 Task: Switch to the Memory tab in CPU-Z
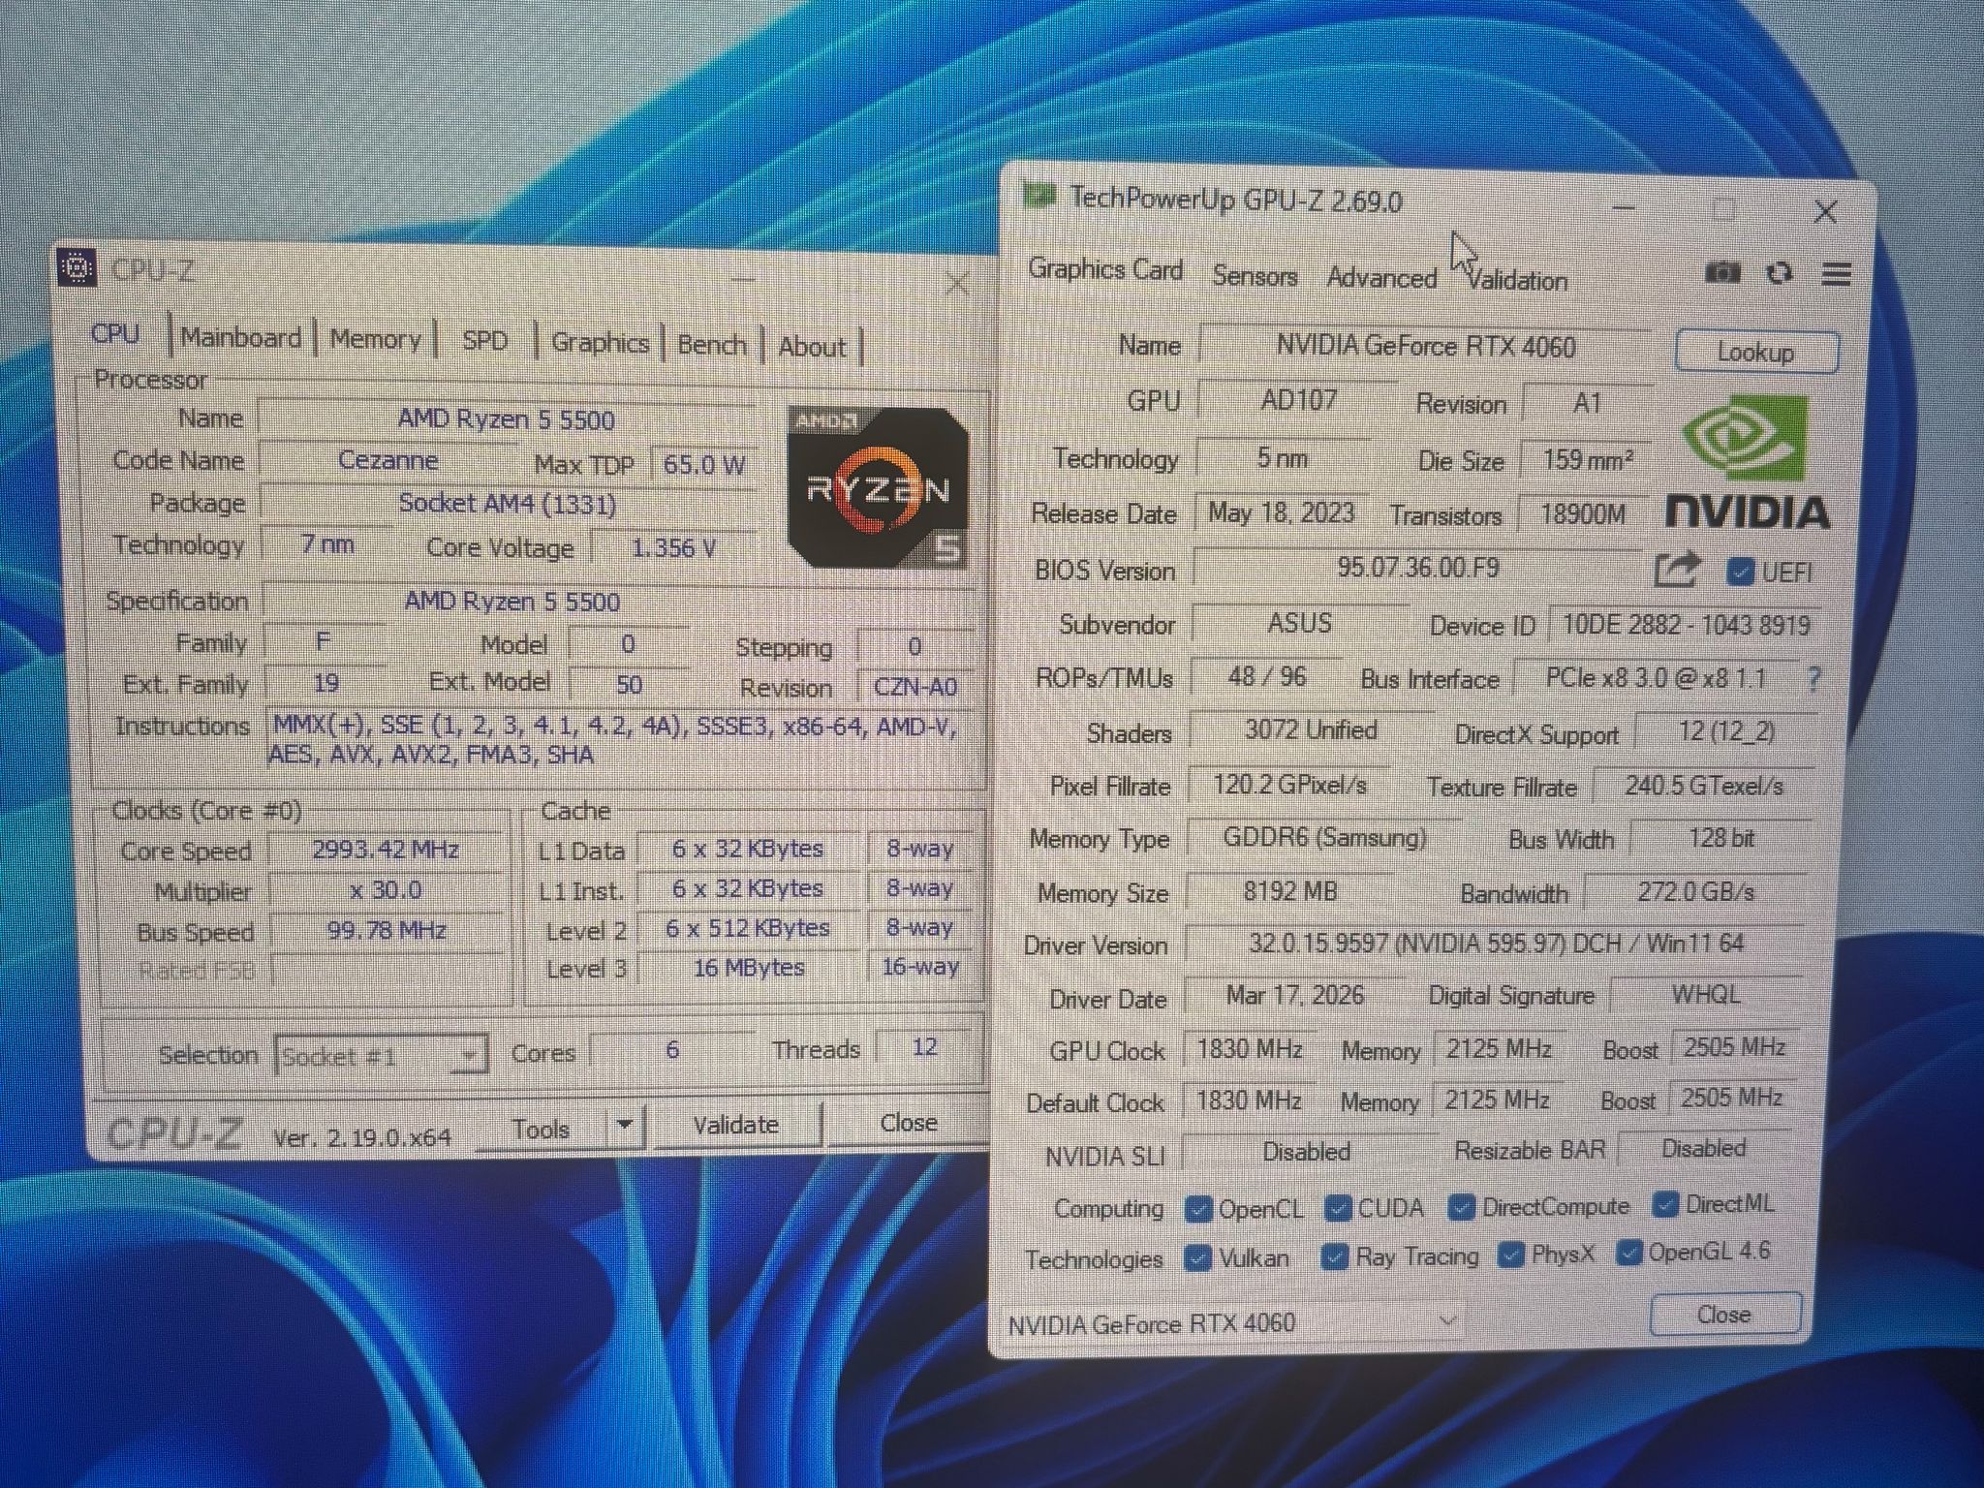376,339
